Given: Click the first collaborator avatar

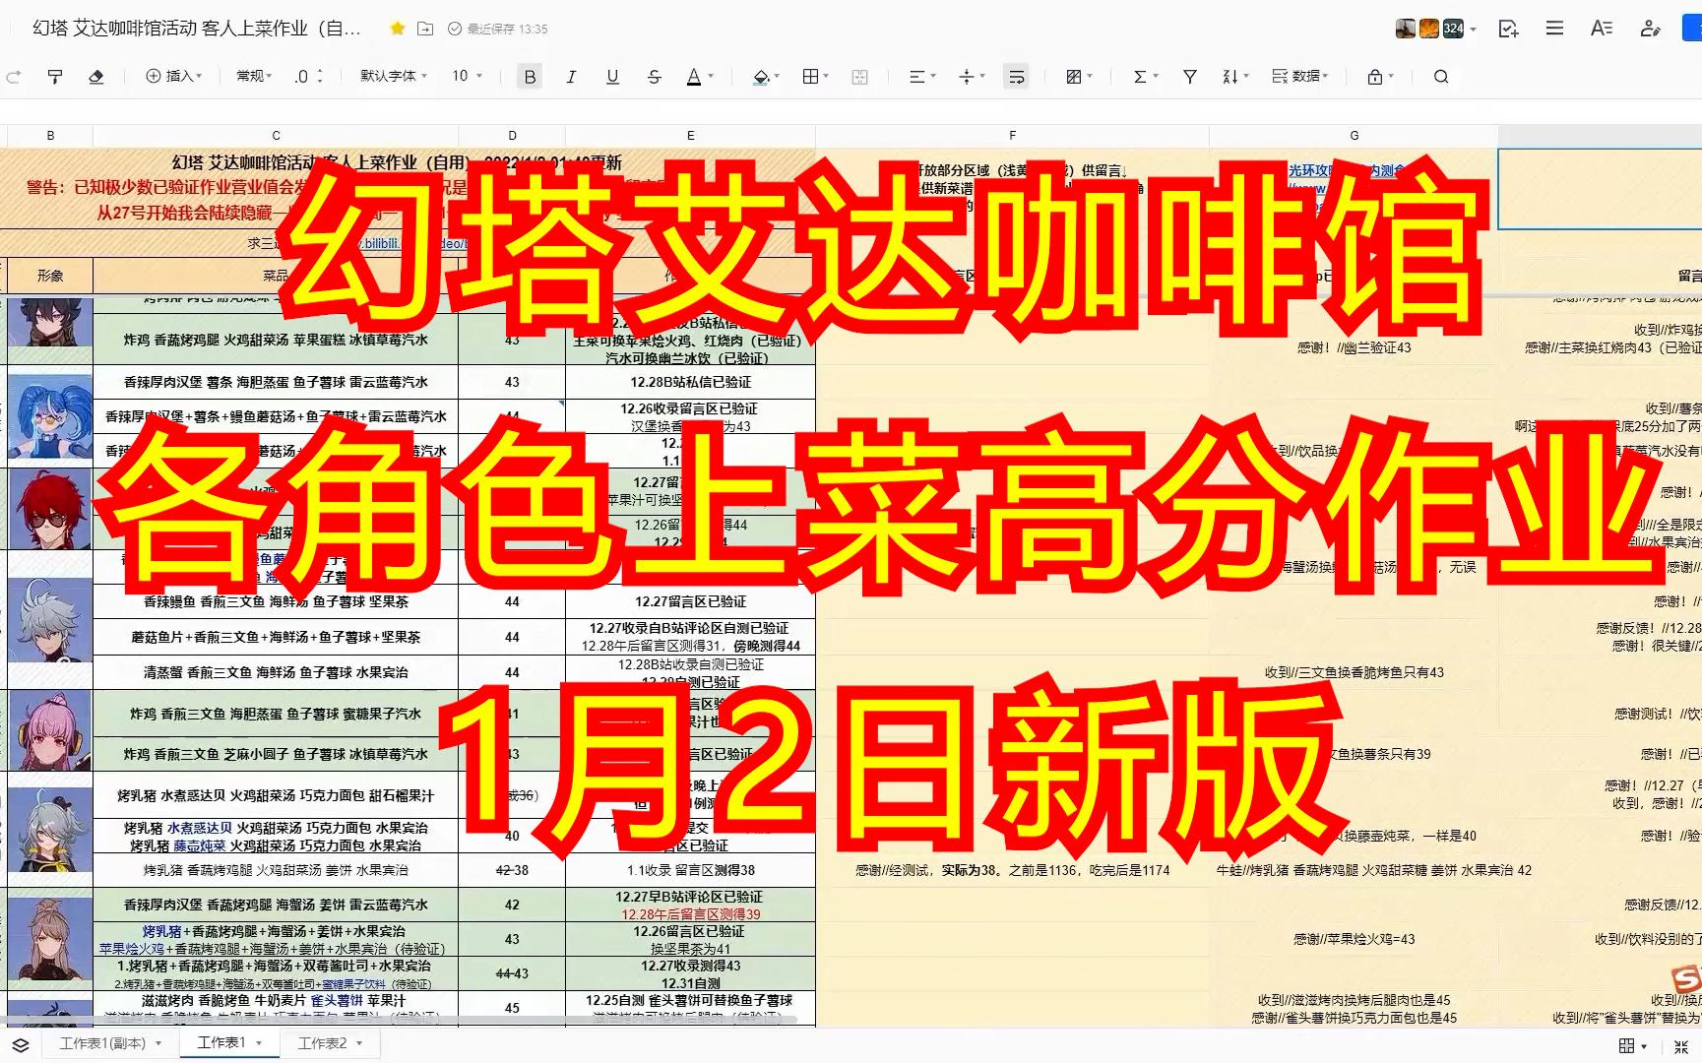Looking at the screenshot, I should (x=1406, y=29).
